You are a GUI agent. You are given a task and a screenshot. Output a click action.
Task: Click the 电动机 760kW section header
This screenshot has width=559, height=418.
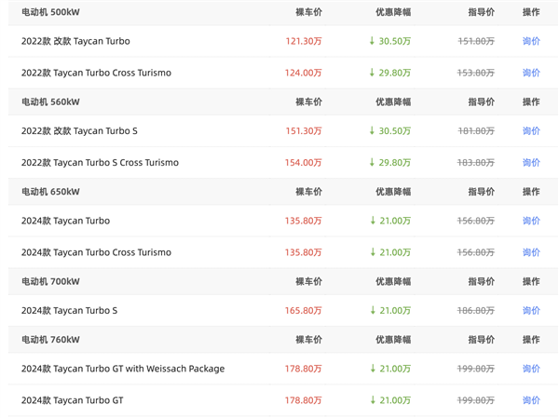coord(50,340)
